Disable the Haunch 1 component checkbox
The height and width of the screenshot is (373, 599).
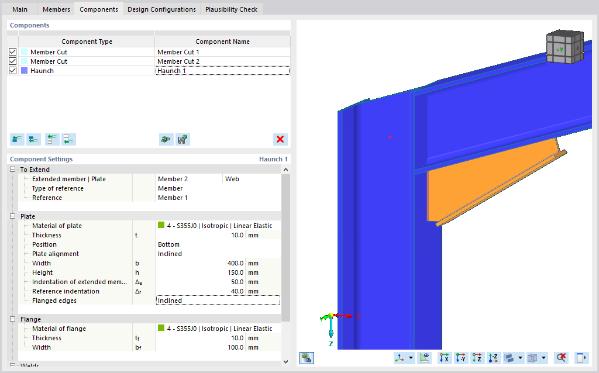12,70
